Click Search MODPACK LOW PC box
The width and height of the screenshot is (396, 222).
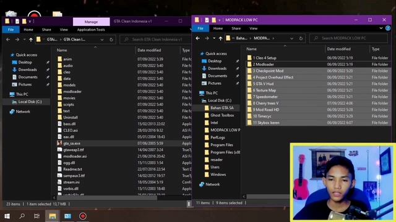click(x=348, y=38)
